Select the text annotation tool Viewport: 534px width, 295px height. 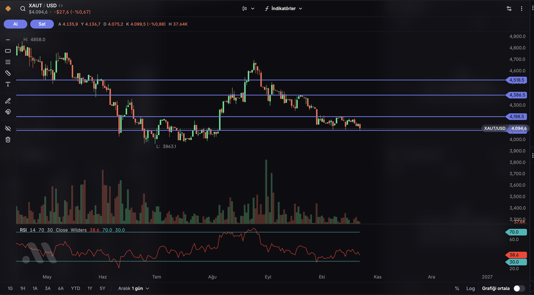(x=8, y=84)
